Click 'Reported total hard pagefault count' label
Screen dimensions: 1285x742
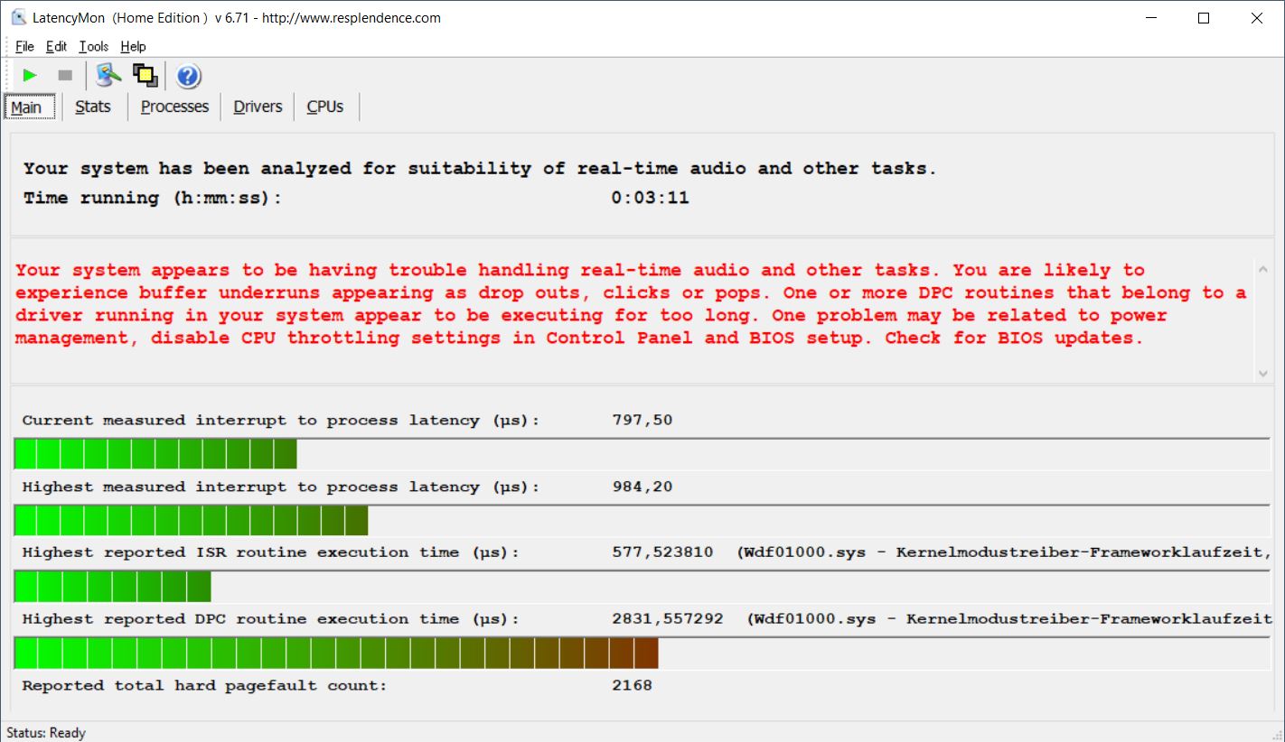click(204, 685)
